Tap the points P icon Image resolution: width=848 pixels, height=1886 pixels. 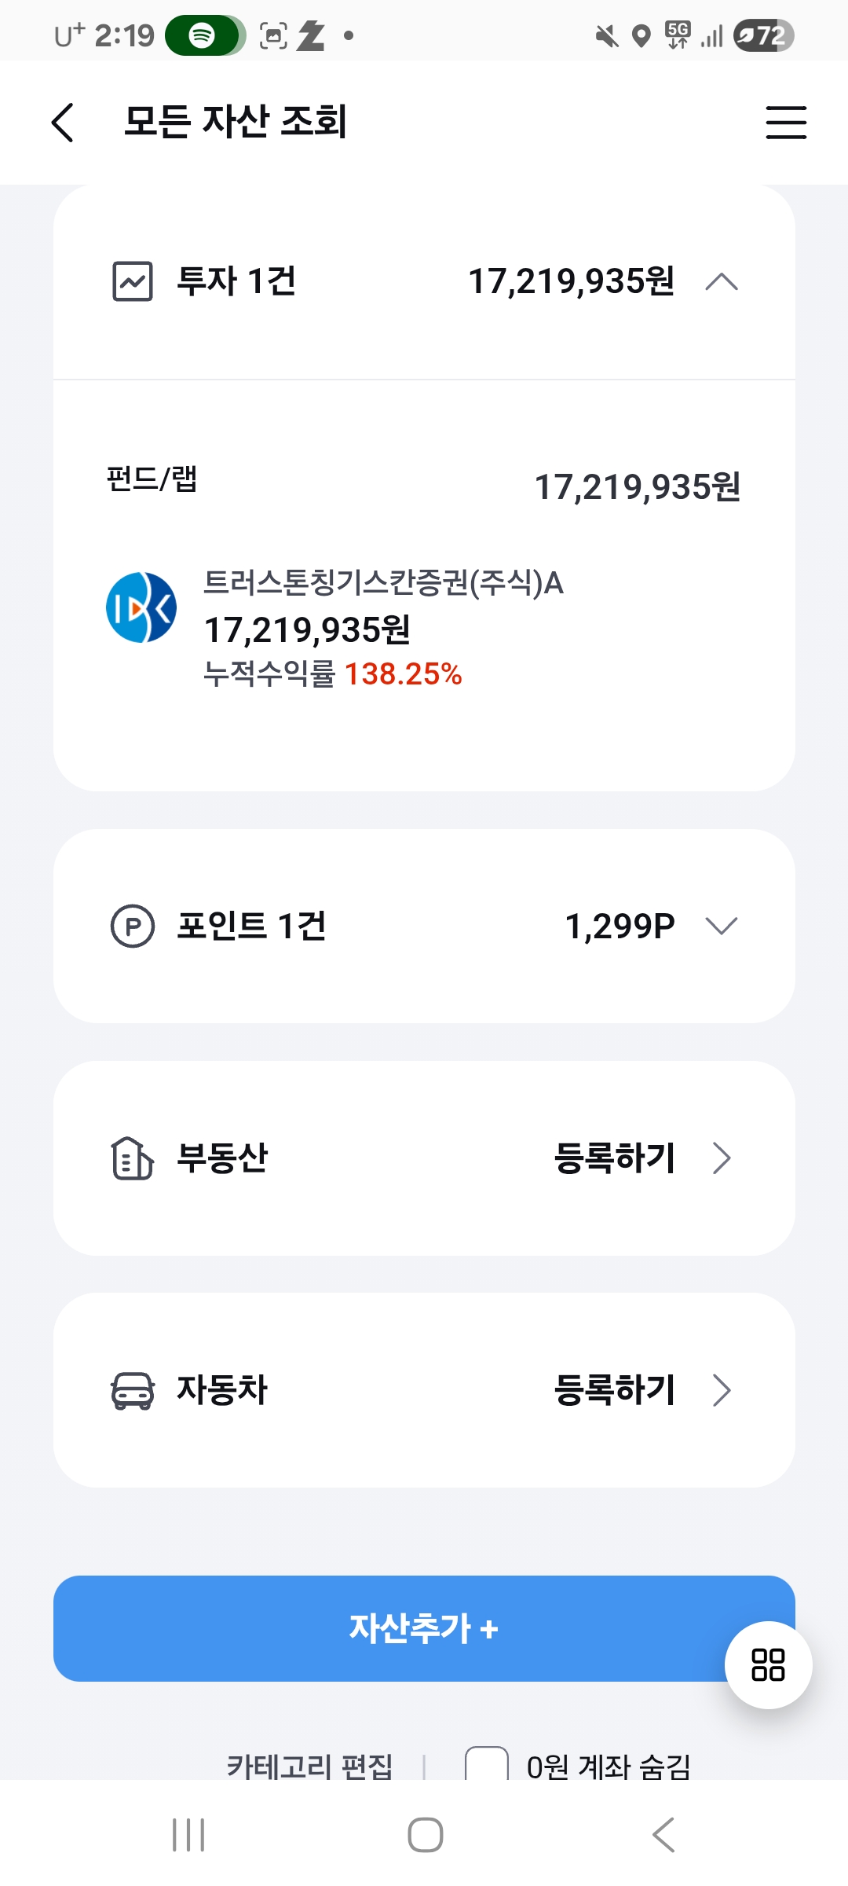[133, 926]
